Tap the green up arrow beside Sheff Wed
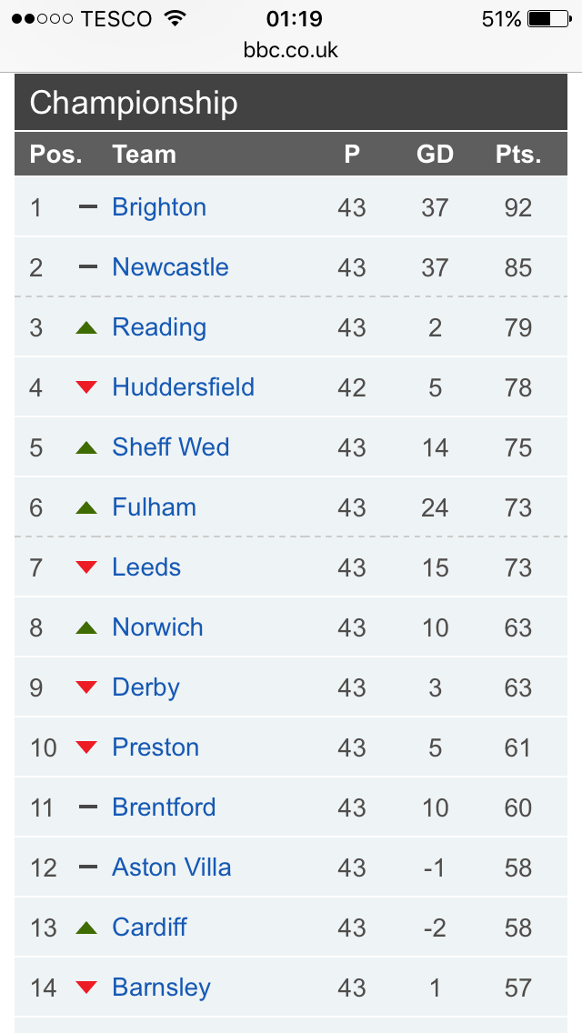 pyautogui.click(x=86, y=447)
